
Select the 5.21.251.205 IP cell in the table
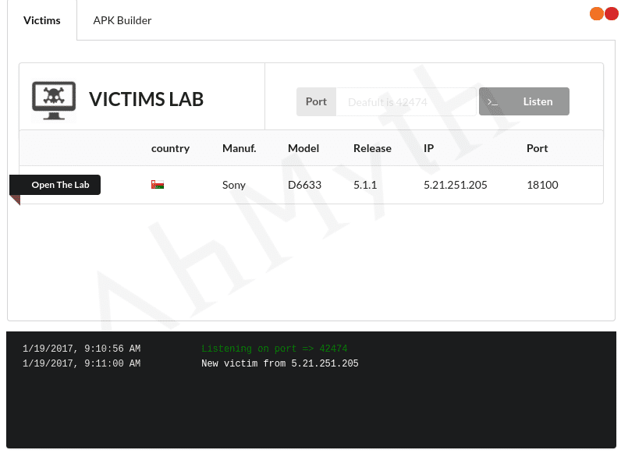pos(456,185)
